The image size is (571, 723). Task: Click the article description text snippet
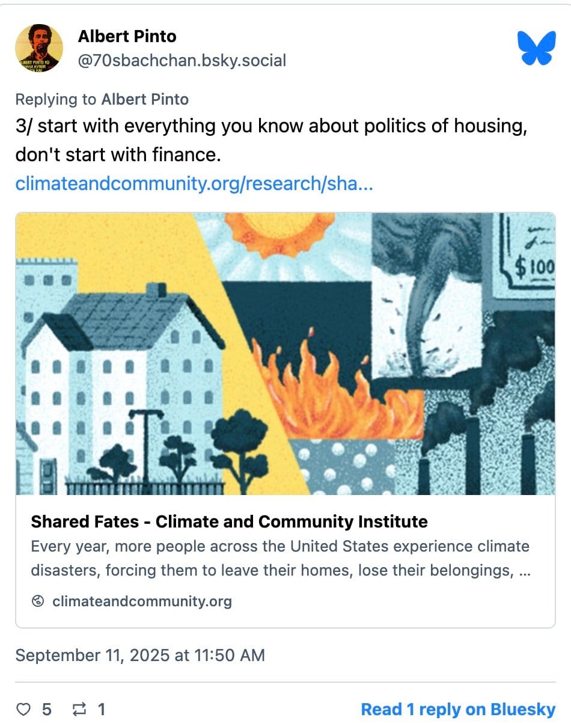pos(279,558)
